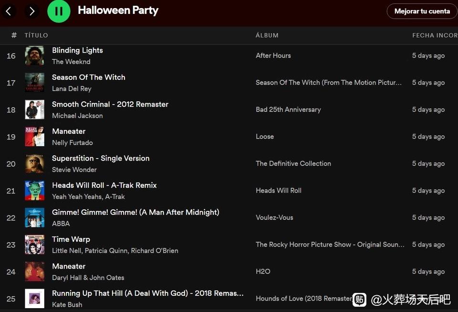Open artist Michael Jackson
458x312 pixels.
coord(77,116)
